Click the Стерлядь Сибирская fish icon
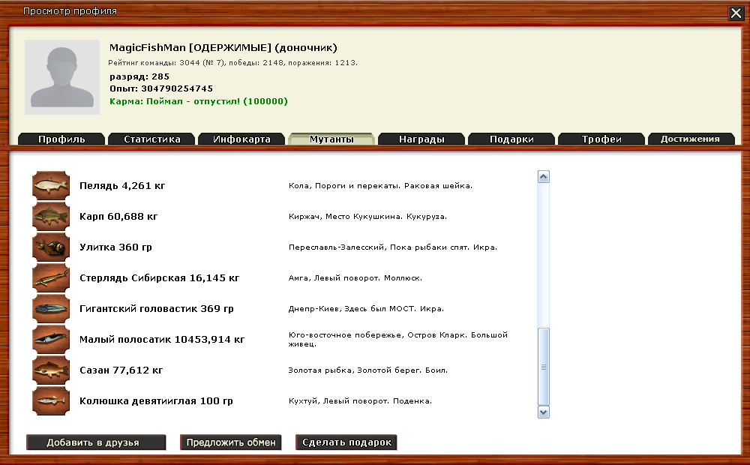Viewport: 750px width, 465px height. click(51, 277)
